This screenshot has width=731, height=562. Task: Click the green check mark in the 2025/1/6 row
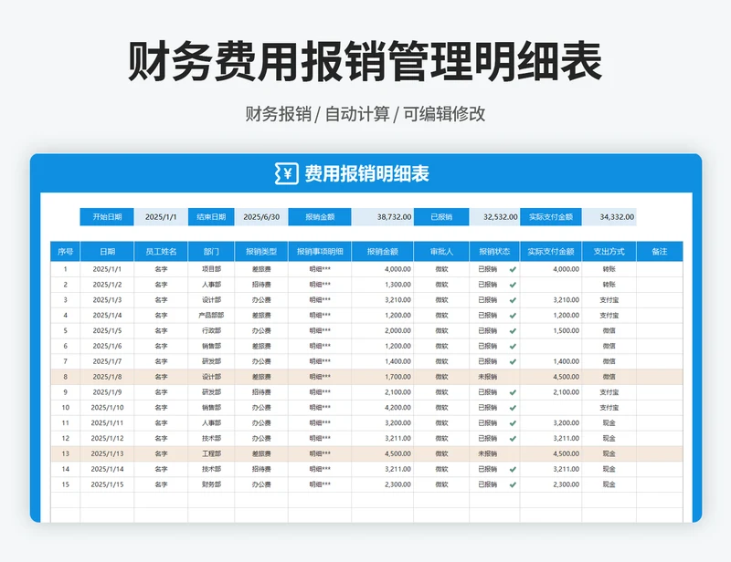513,346
